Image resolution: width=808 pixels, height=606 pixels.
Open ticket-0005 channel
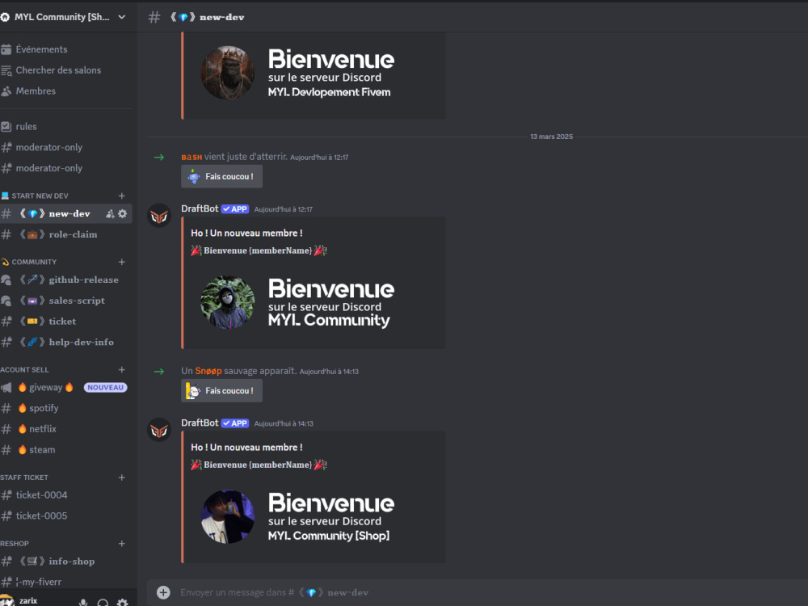click(x=66, y=516)
